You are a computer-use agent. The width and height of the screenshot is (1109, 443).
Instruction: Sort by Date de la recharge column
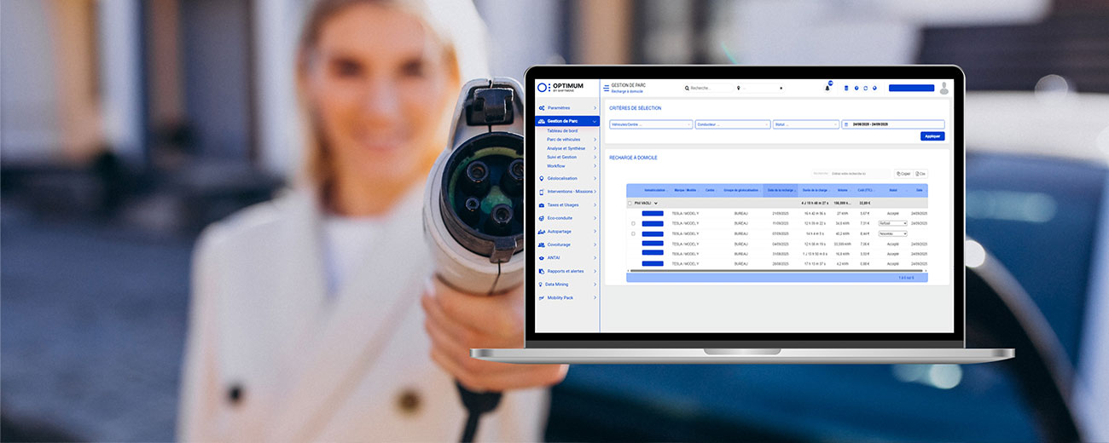[x=781, y=190]
